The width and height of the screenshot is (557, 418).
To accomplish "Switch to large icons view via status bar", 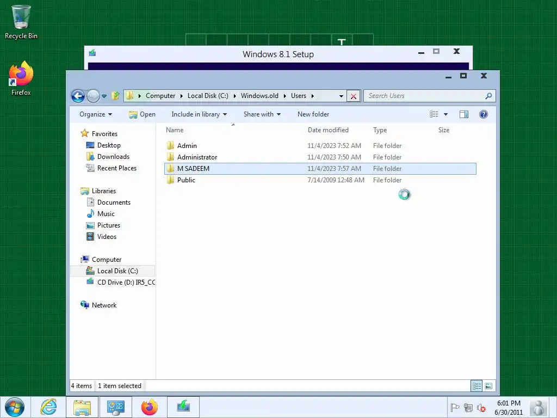I will coord(488,386).
